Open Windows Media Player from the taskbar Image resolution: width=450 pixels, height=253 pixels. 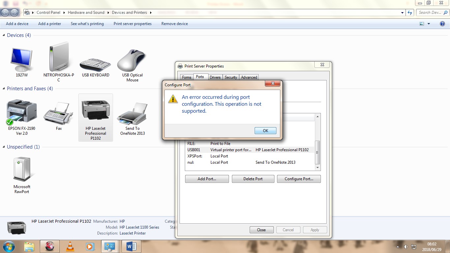(x=90, y=246)
